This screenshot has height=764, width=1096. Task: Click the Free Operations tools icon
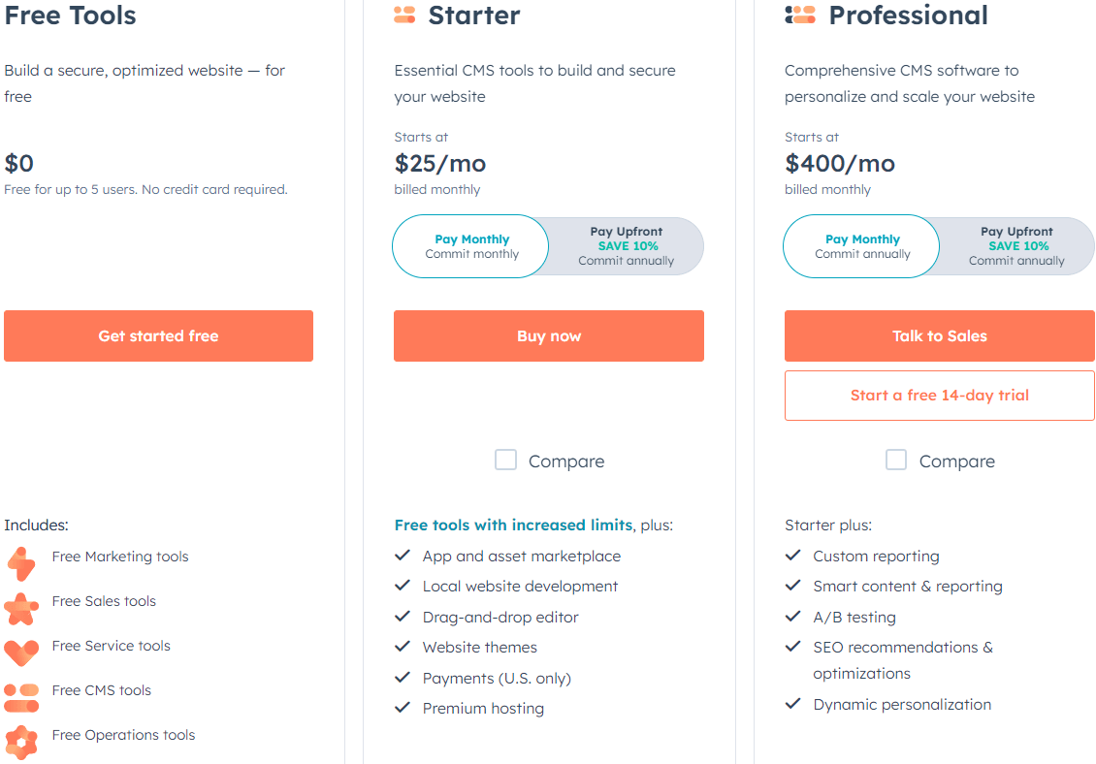click(x=20, y=741)
